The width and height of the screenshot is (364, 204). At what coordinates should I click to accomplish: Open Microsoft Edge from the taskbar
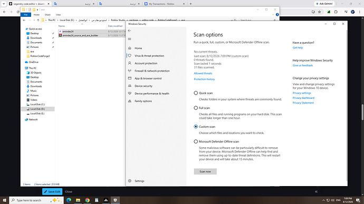(x=69, y=200)
